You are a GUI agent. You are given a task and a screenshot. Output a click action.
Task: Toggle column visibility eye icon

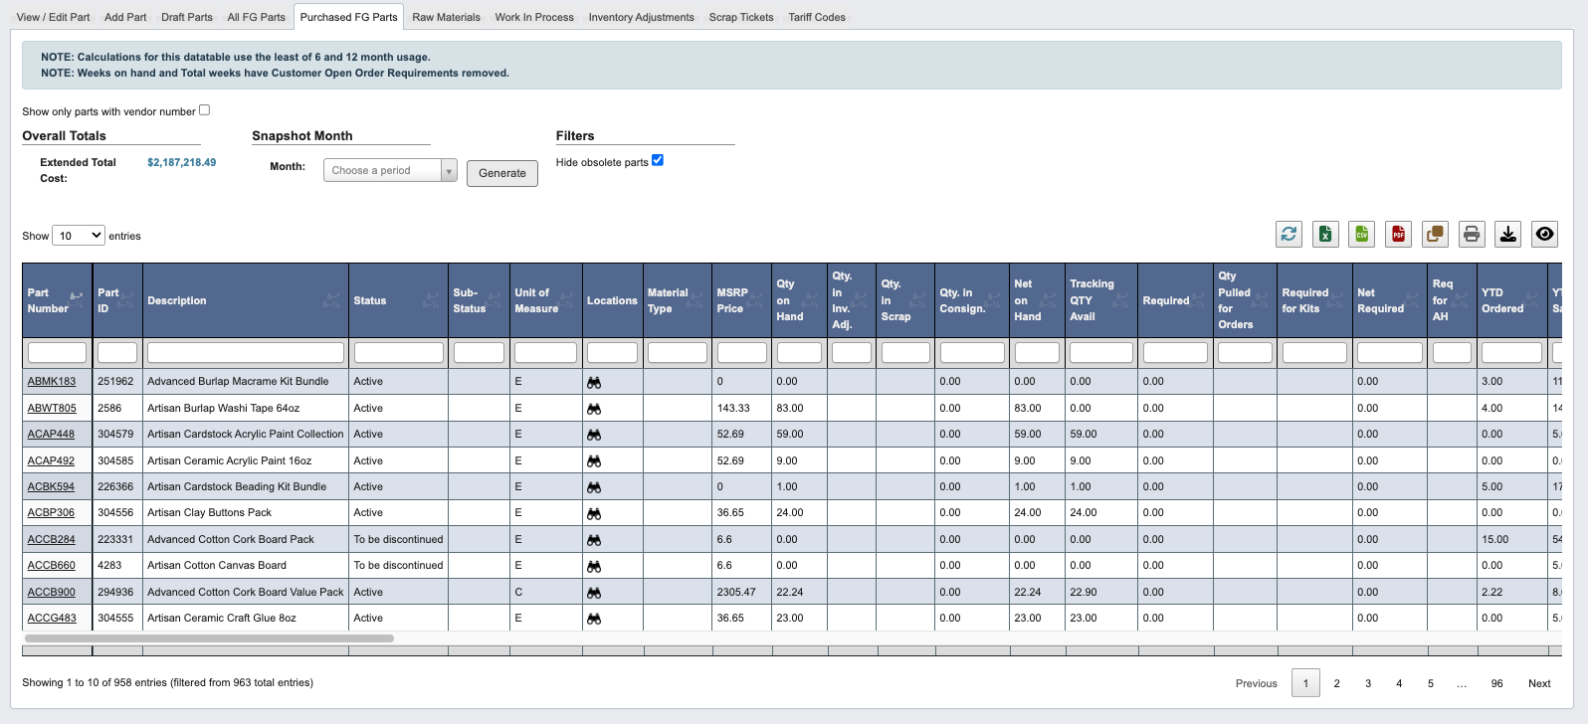[x=1544, y=234]
